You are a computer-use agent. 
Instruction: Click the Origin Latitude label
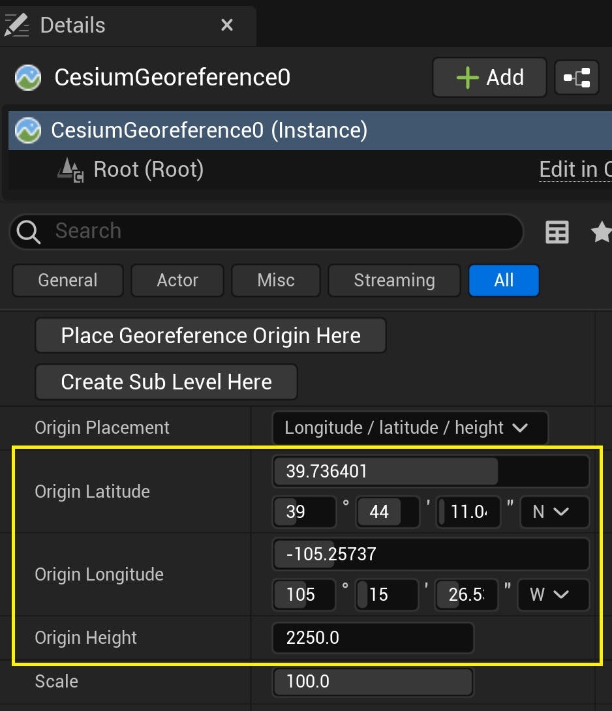click(x=92, y=492)
